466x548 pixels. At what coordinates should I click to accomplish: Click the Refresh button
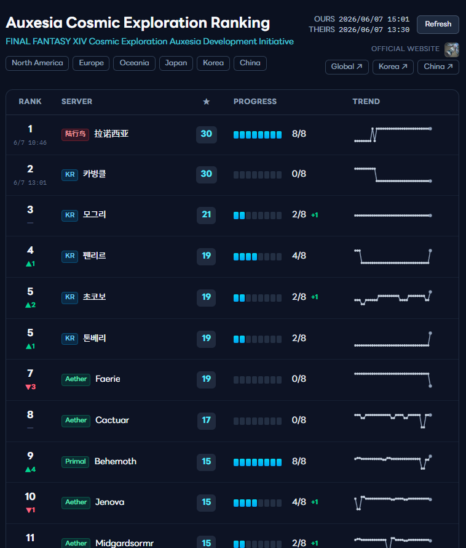[x=438, y=24]
